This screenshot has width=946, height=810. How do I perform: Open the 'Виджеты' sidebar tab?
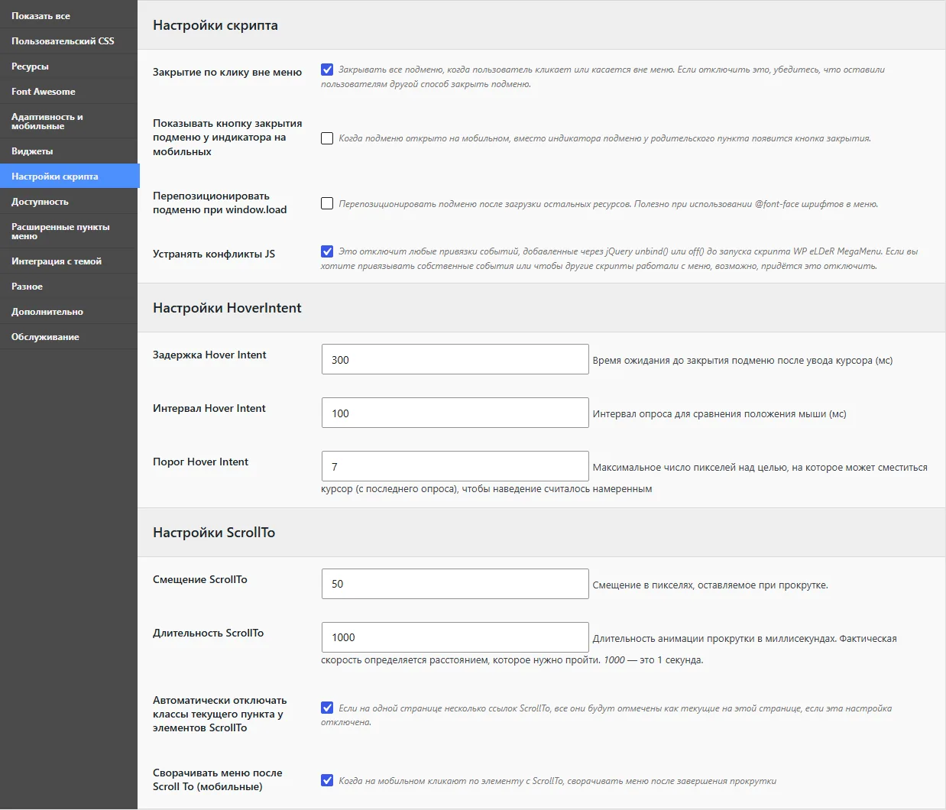(69, 151)
